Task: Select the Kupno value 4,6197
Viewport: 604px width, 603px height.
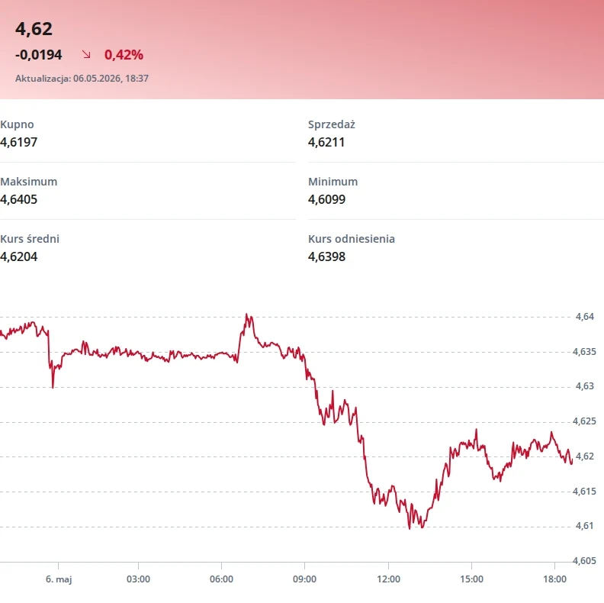Action: pos(19,142)
